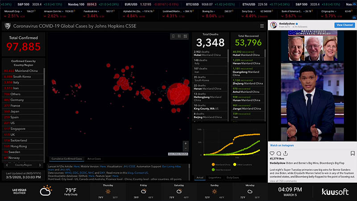
Task: Open view all 760 comments link
Action: pos(283,181)
